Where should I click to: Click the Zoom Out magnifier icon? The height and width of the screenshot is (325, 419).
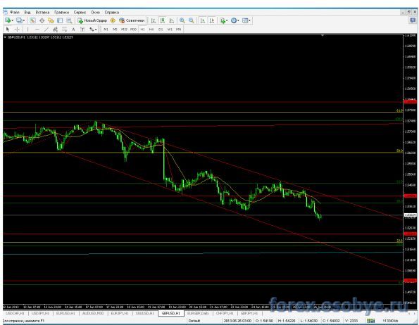(192, 20)
